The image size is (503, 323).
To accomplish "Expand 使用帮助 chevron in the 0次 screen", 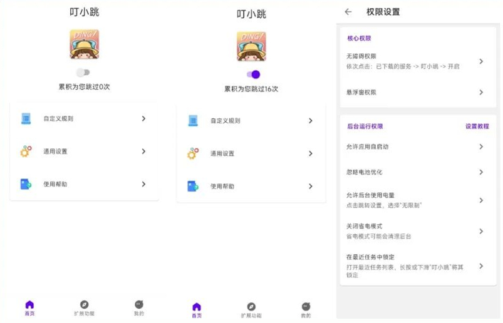I will tap(143, 184).
